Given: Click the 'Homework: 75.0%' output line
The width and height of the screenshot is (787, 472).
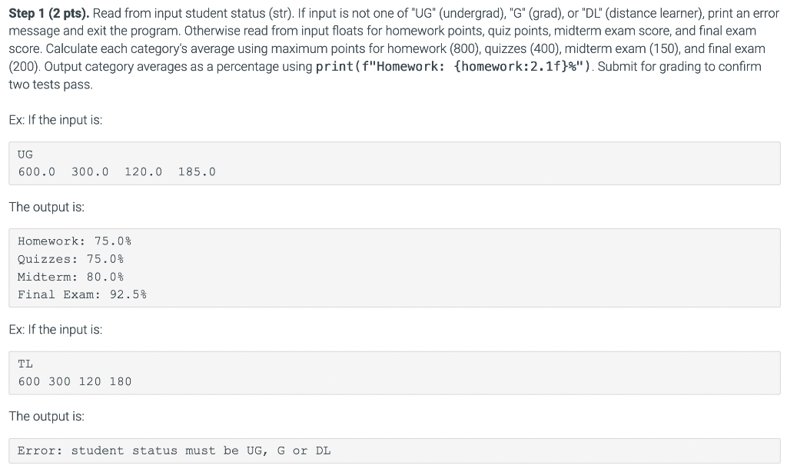Looking at the screenshot, I should point(75,241).
